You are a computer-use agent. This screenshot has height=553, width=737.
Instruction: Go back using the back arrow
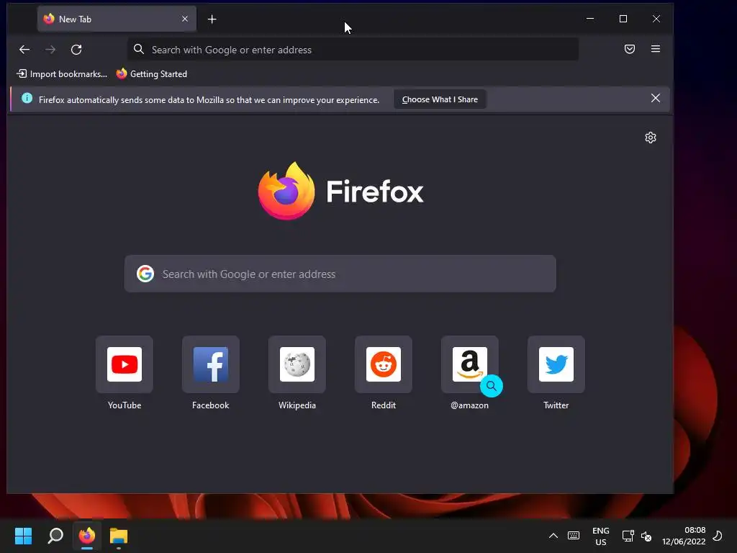click(x=24, y=50)
